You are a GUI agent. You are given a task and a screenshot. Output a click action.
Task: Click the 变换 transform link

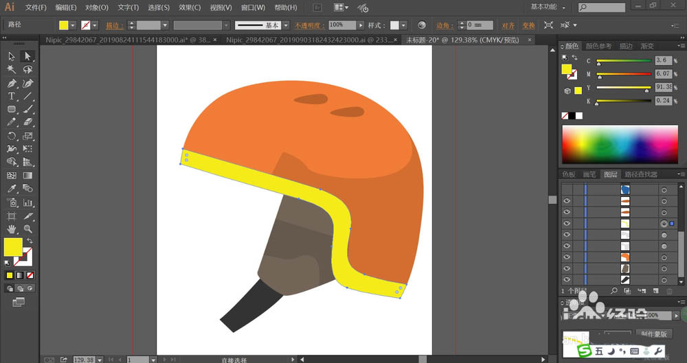[528, 25]
